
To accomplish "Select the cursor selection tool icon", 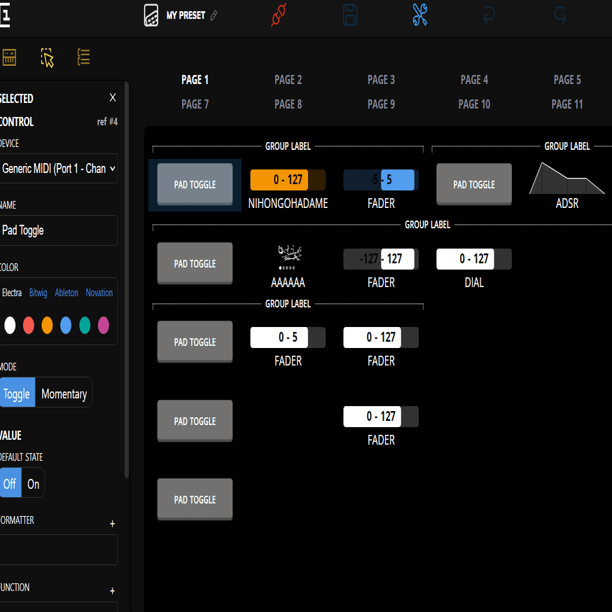I will tap(46, 58).
